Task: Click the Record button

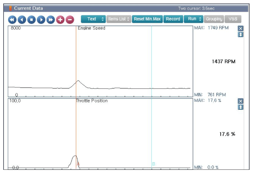Action: (x=173, y=19)
